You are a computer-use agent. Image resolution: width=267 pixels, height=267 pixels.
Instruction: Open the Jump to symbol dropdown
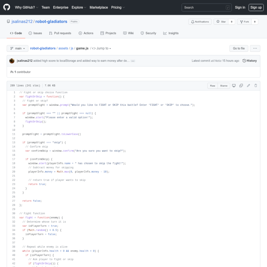tap(101, 48)
